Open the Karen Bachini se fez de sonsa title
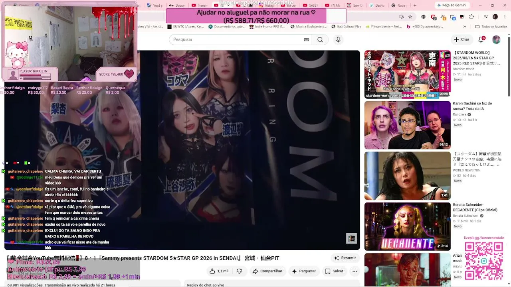 (x=473, y=106)
